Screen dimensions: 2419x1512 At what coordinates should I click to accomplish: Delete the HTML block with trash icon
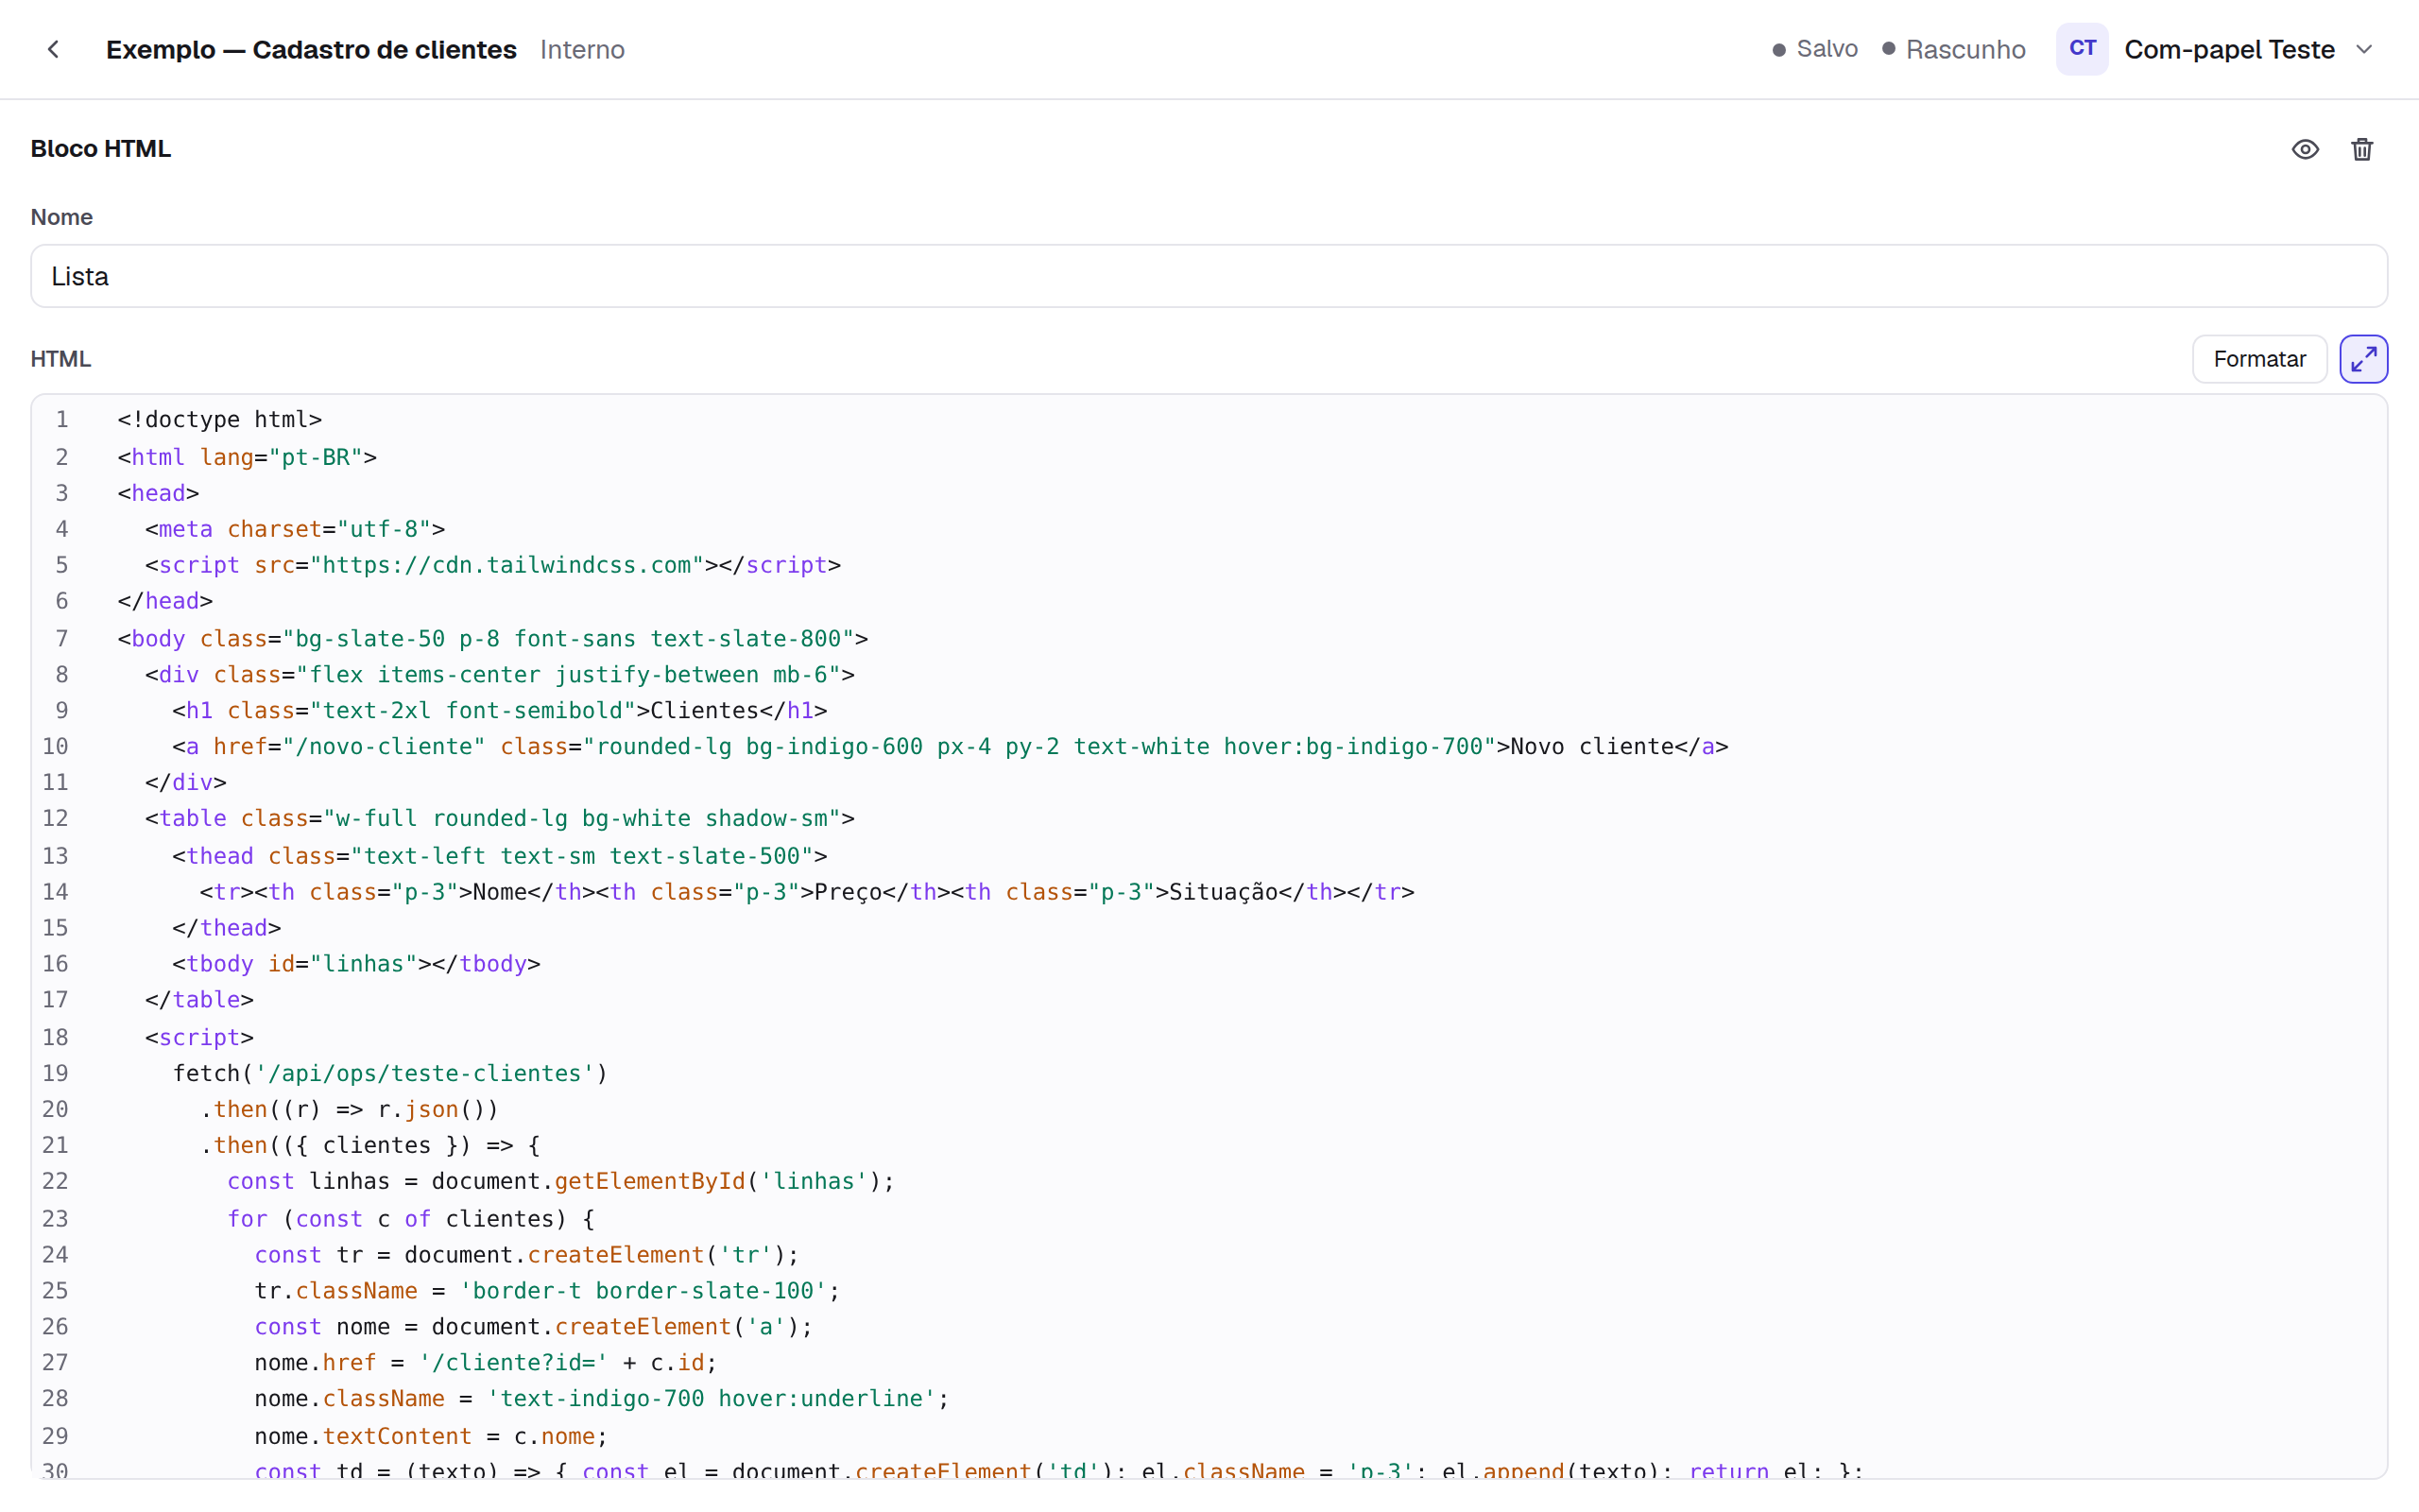coord(2362,149)
